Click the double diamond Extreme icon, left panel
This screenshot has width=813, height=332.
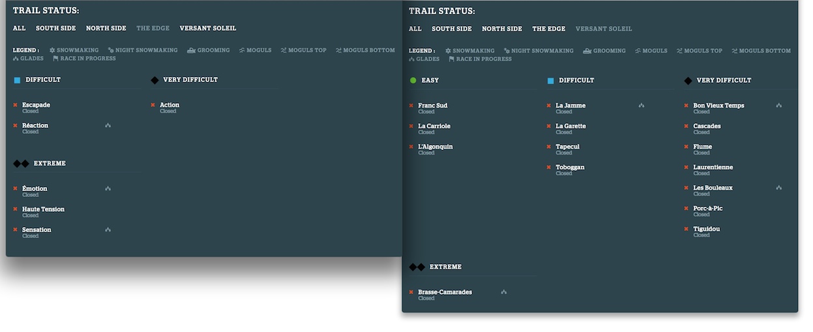coord(21,164)
